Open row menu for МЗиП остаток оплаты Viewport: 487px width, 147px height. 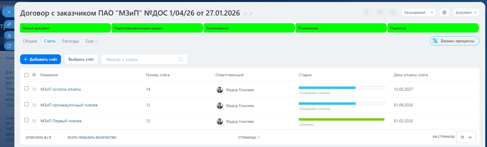tap(34, 89)
